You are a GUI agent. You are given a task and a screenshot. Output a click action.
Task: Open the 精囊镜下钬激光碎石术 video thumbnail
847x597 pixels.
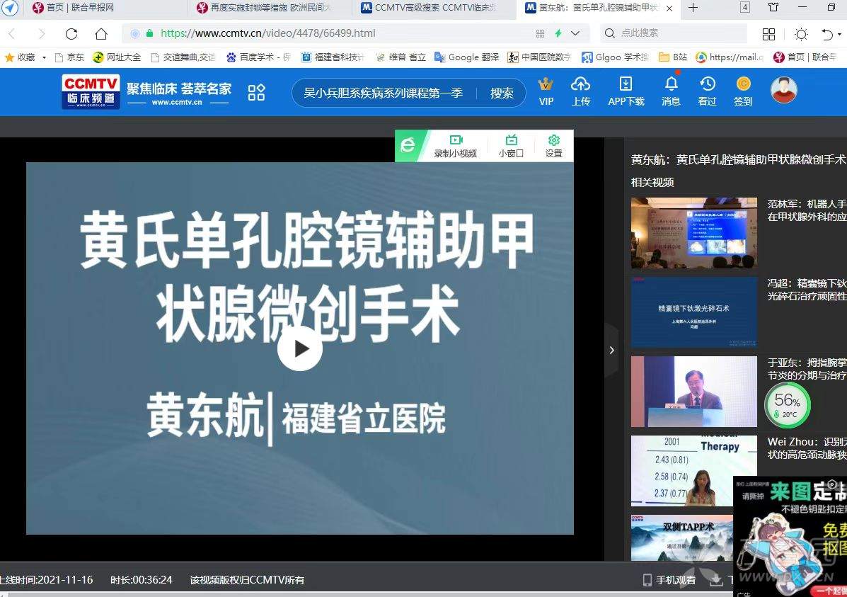tap(693, 312)
